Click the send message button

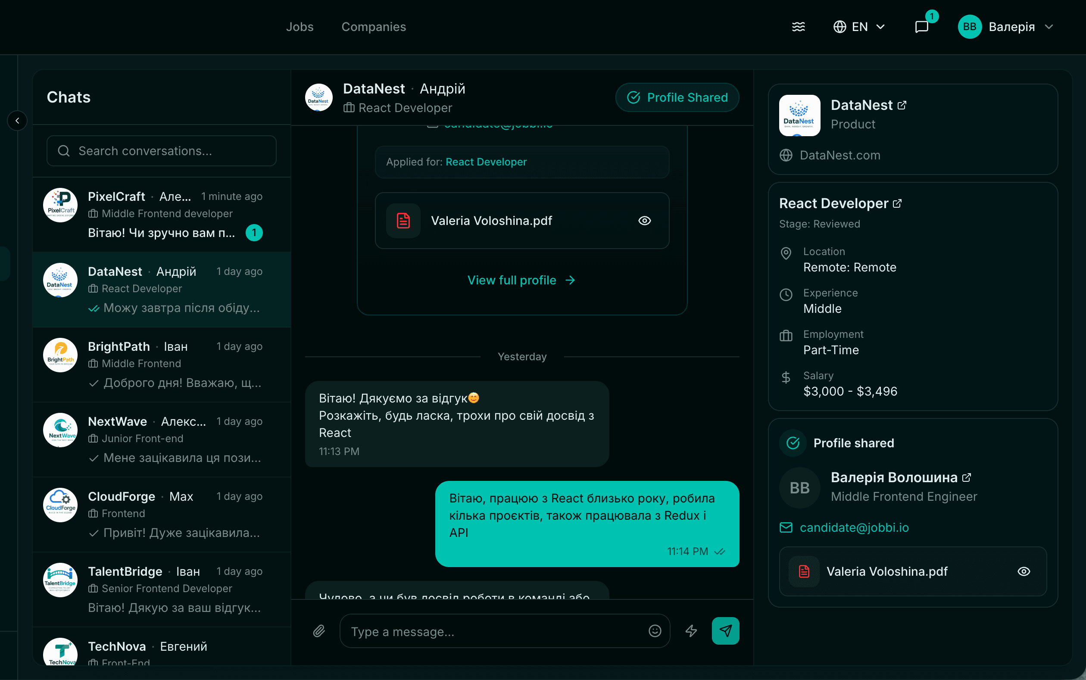(x=725, y=631)
